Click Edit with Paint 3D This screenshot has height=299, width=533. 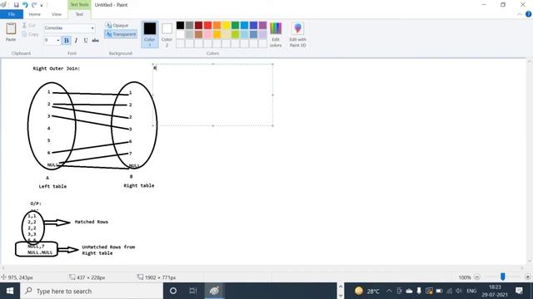pos(298,35)
